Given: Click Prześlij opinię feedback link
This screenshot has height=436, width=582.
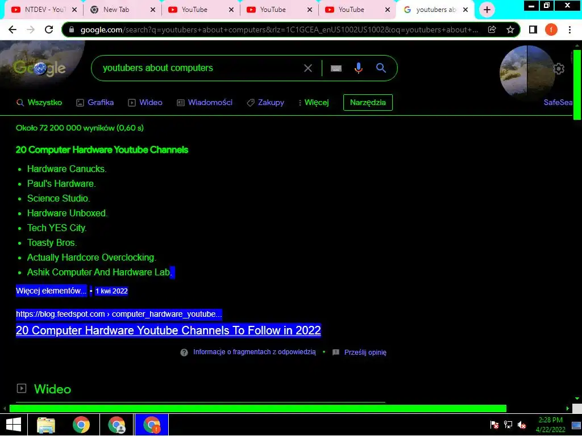Looking at the screenshot, I should 365,352.
